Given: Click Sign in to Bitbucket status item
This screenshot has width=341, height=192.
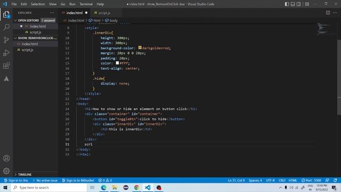Looking at the screenshot, I should tap(78, 180).
